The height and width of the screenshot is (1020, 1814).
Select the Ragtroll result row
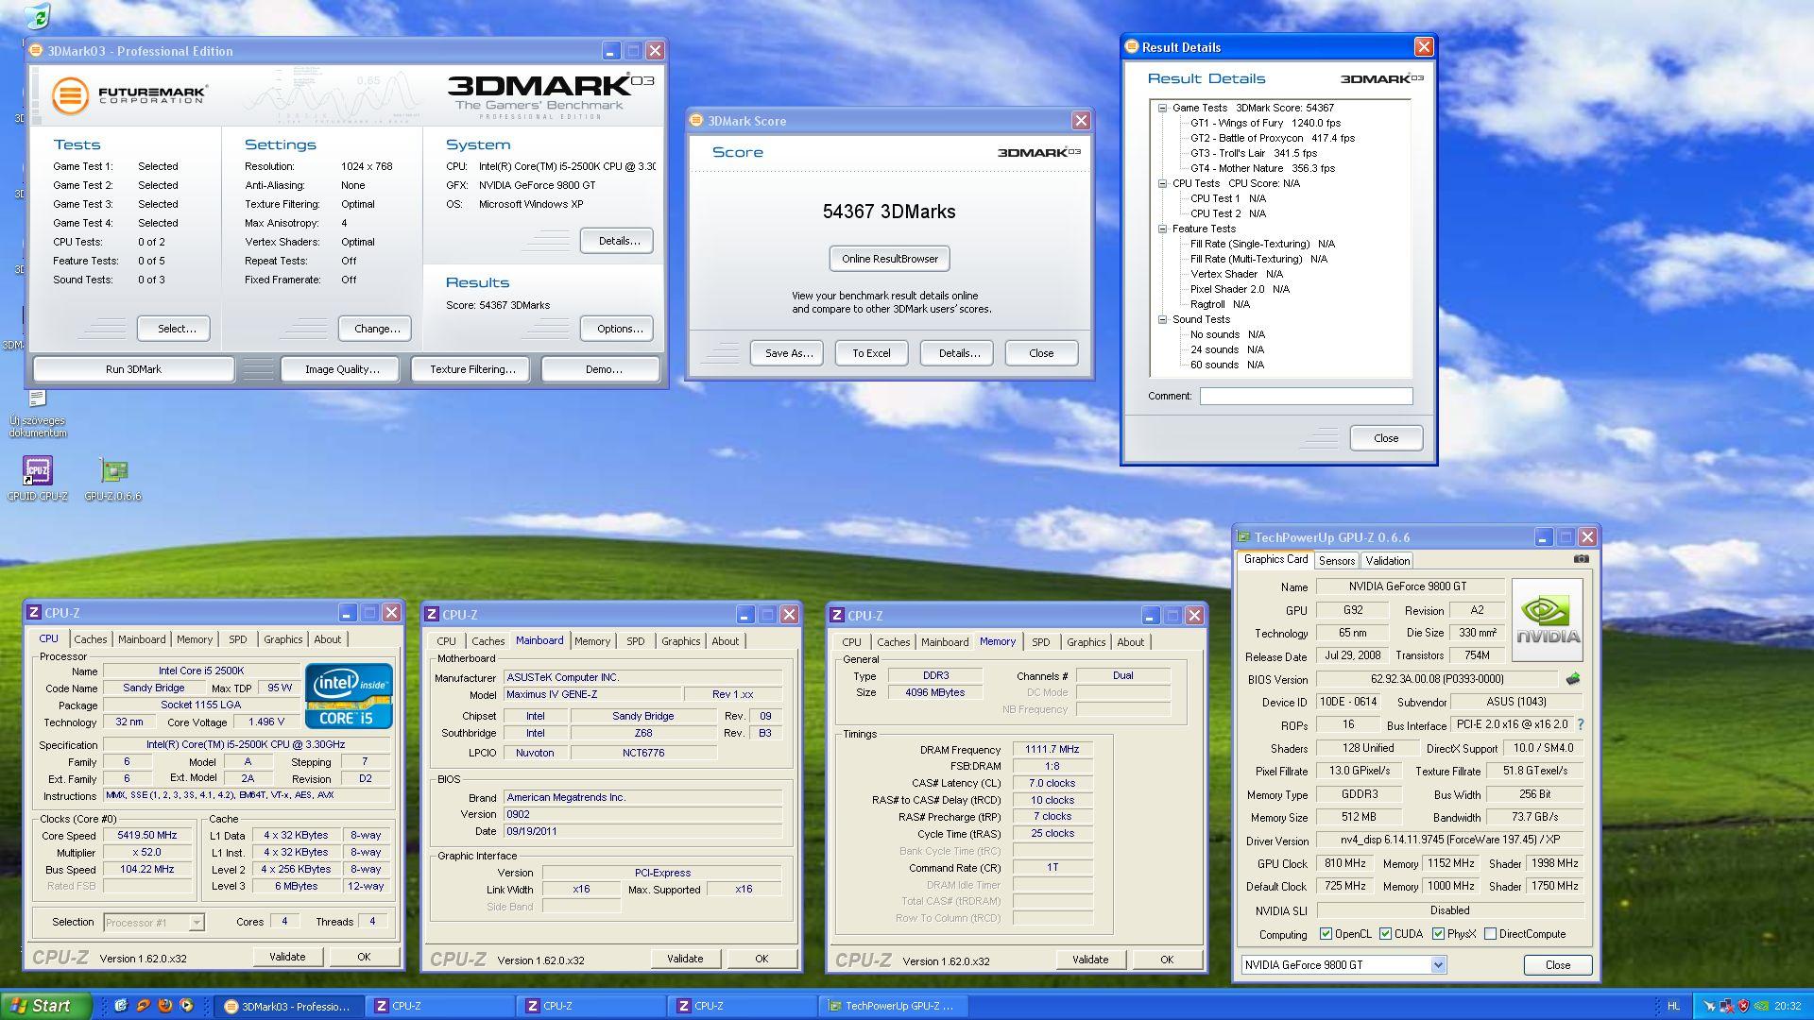click(1220, 304)
